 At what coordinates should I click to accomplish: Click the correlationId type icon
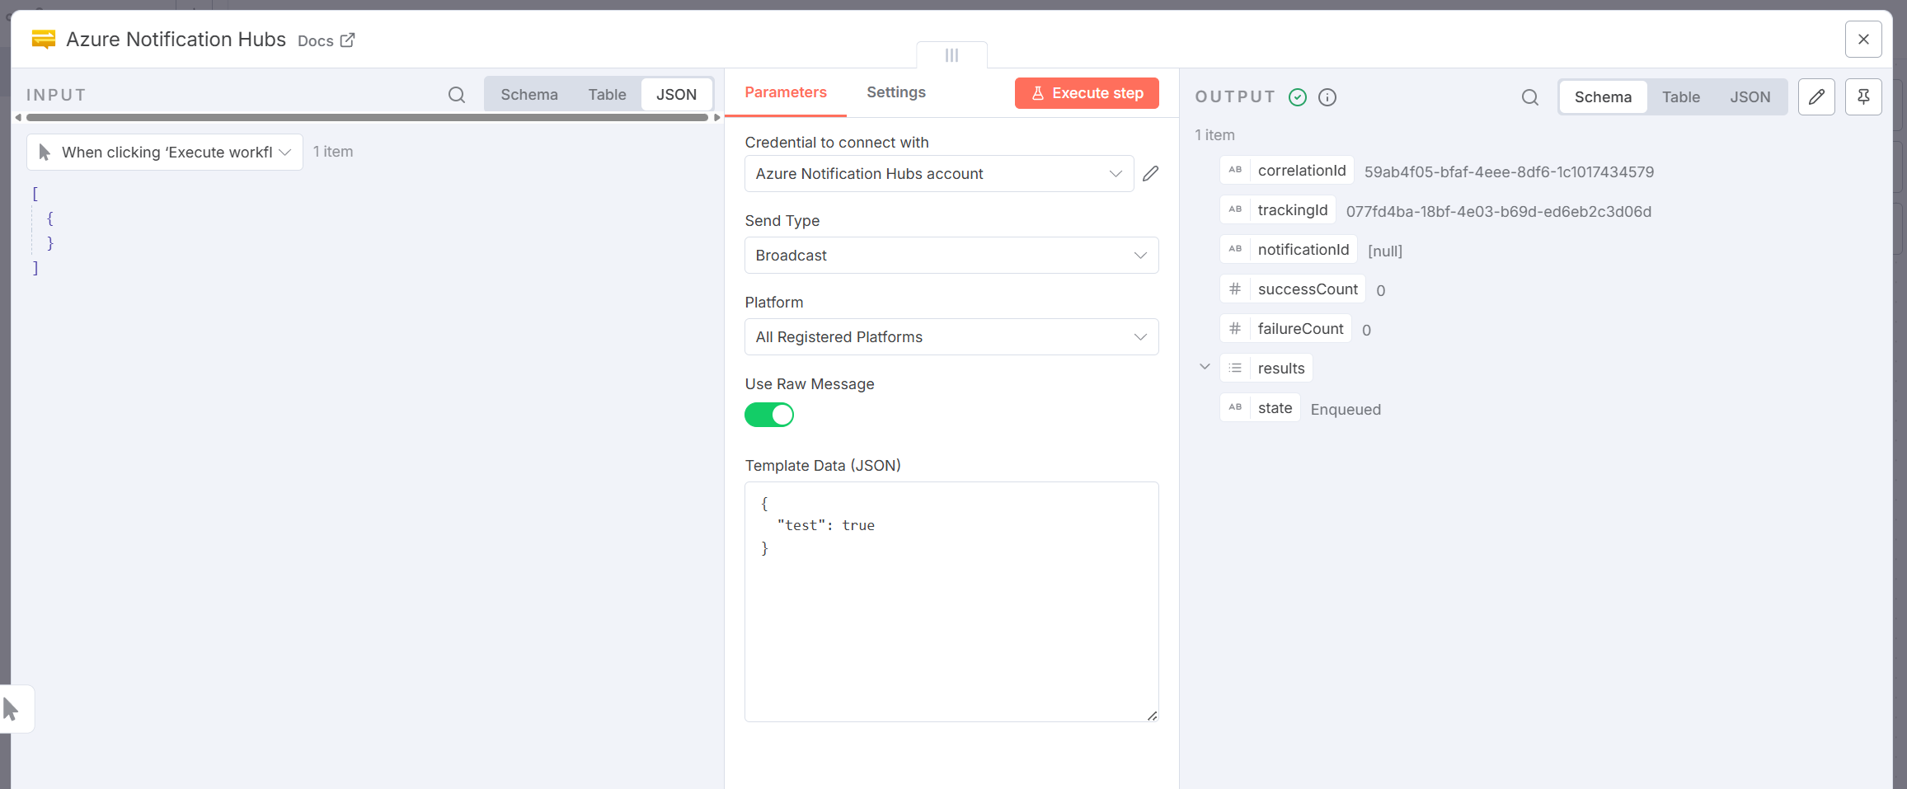[x=1235, y=170]
